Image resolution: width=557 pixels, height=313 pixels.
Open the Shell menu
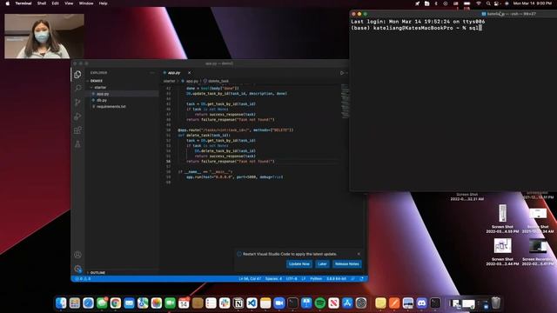coord(42,3)
